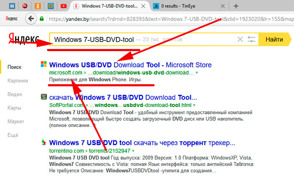This screenshot has width=294, height=181.
Task: Select the Поиск section
Action: point(14,67)
